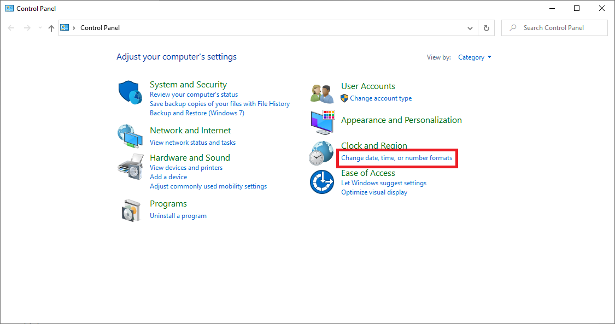This screenshot has height=324, width=615.
Task: Click the User Accounts people icon
Action: click(322, 93)
